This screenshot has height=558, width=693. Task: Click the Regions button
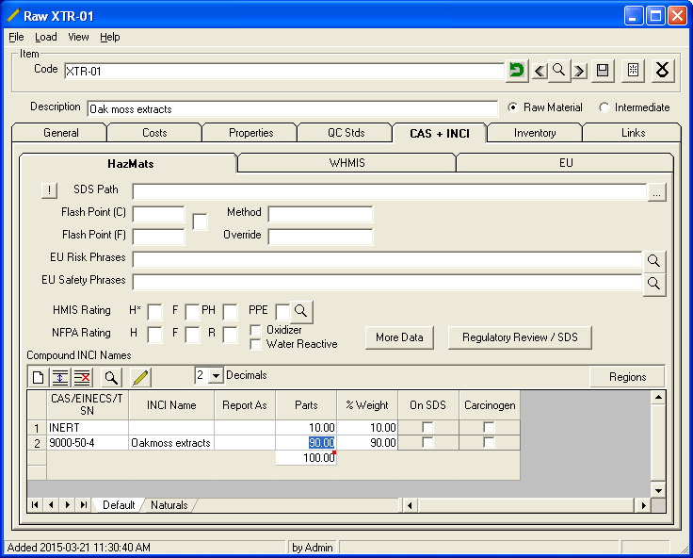627,377
